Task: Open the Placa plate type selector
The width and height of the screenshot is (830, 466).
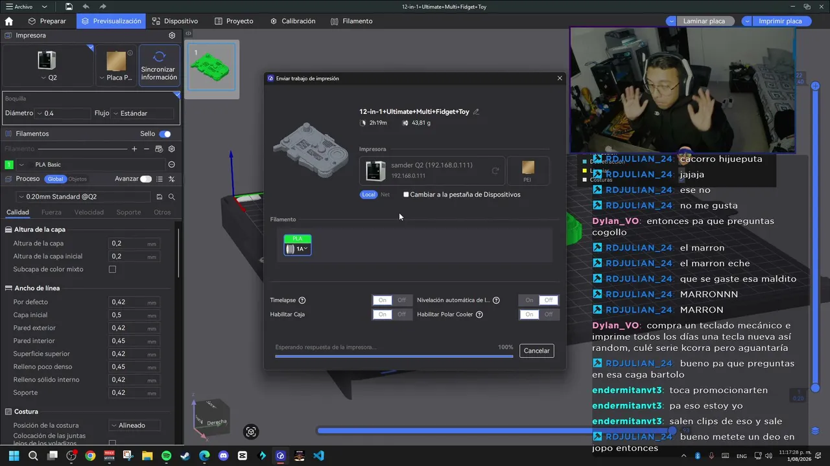Action: pyautogui.click(x=116, y=66)
